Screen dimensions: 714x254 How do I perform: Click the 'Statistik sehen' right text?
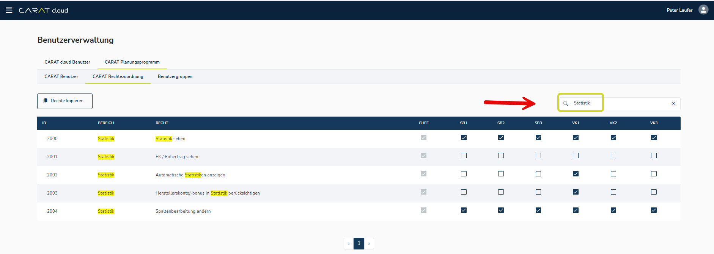click(170, 139)
